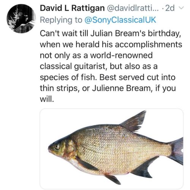Open David L Rattigan's profile picture
The width and height of the screenshot is (190, 190).
point(21,19)
